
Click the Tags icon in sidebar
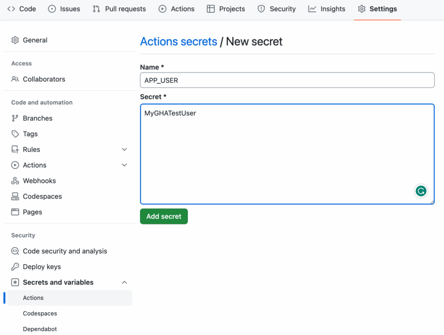[x=15, y=134]
